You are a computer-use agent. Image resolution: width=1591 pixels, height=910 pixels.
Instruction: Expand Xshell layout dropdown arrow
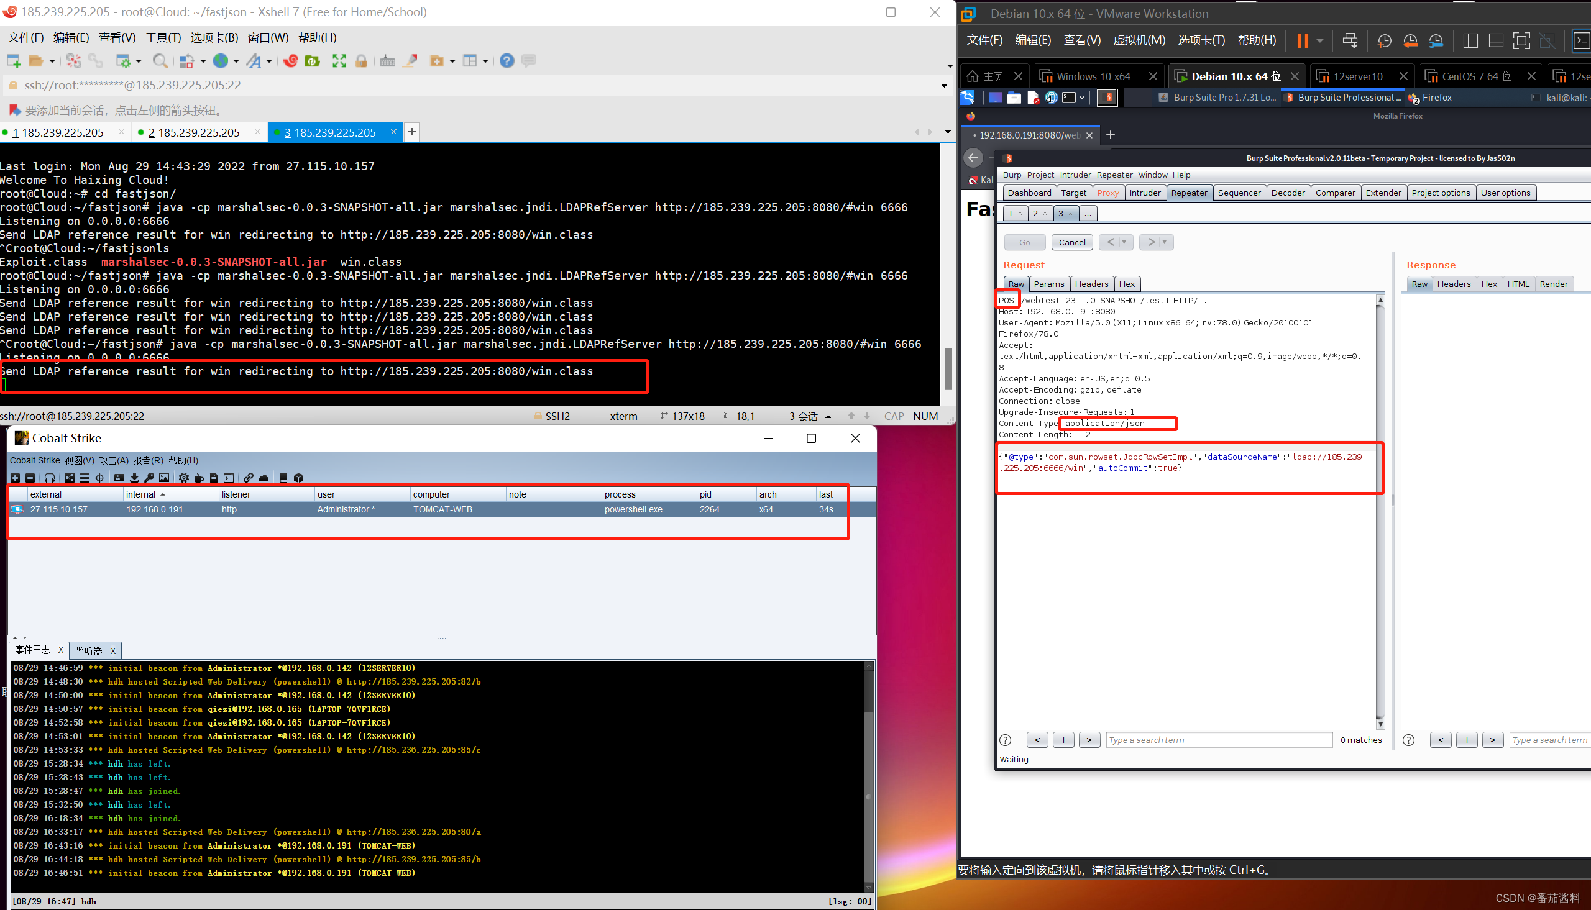485,61
